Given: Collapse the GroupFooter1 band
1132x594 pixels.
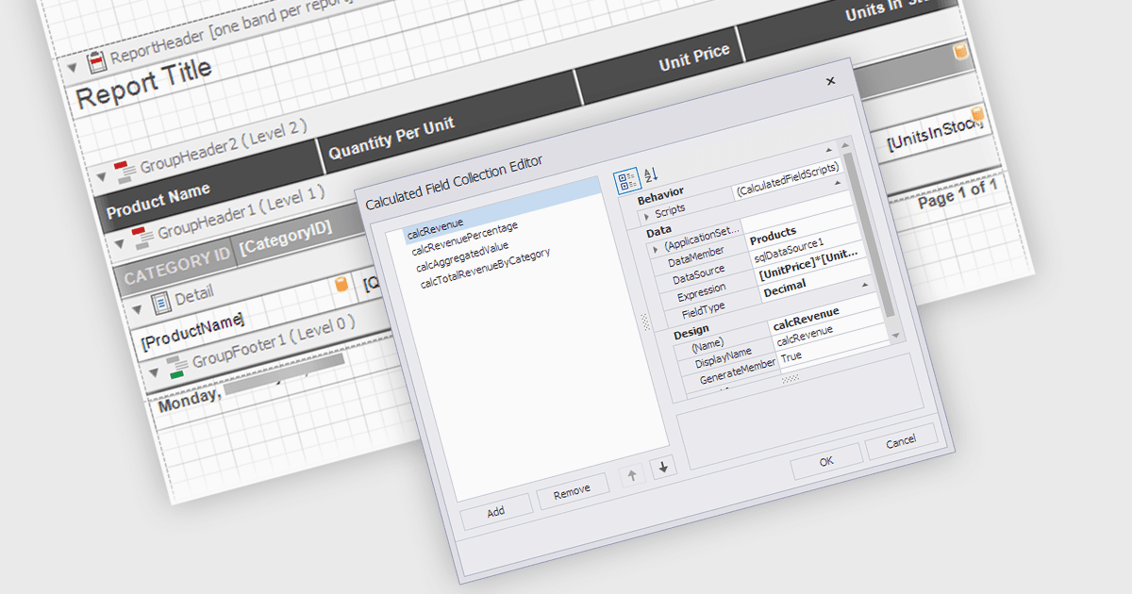Looking at the screenshot, I should pyautogui.click(x=153, y=372).
